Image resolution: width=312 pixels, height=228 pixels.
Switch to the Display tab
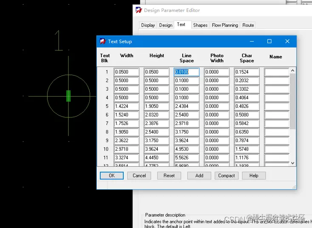148,25
